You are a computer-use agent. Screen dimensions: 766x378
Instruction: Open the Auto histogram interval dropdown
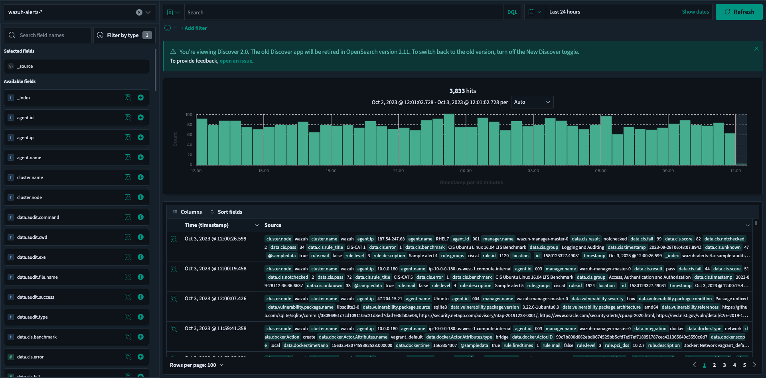point(532,102)
